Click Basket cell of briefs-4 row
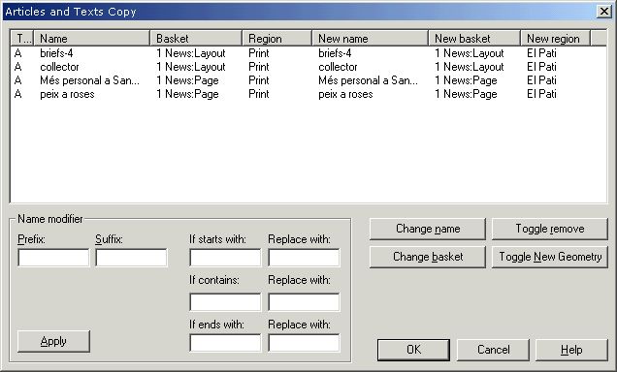 click(x=191, y=53)
